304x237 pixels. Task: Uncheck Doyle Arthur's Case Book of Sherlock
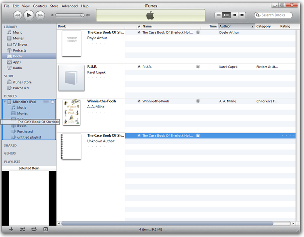[139, 32]
